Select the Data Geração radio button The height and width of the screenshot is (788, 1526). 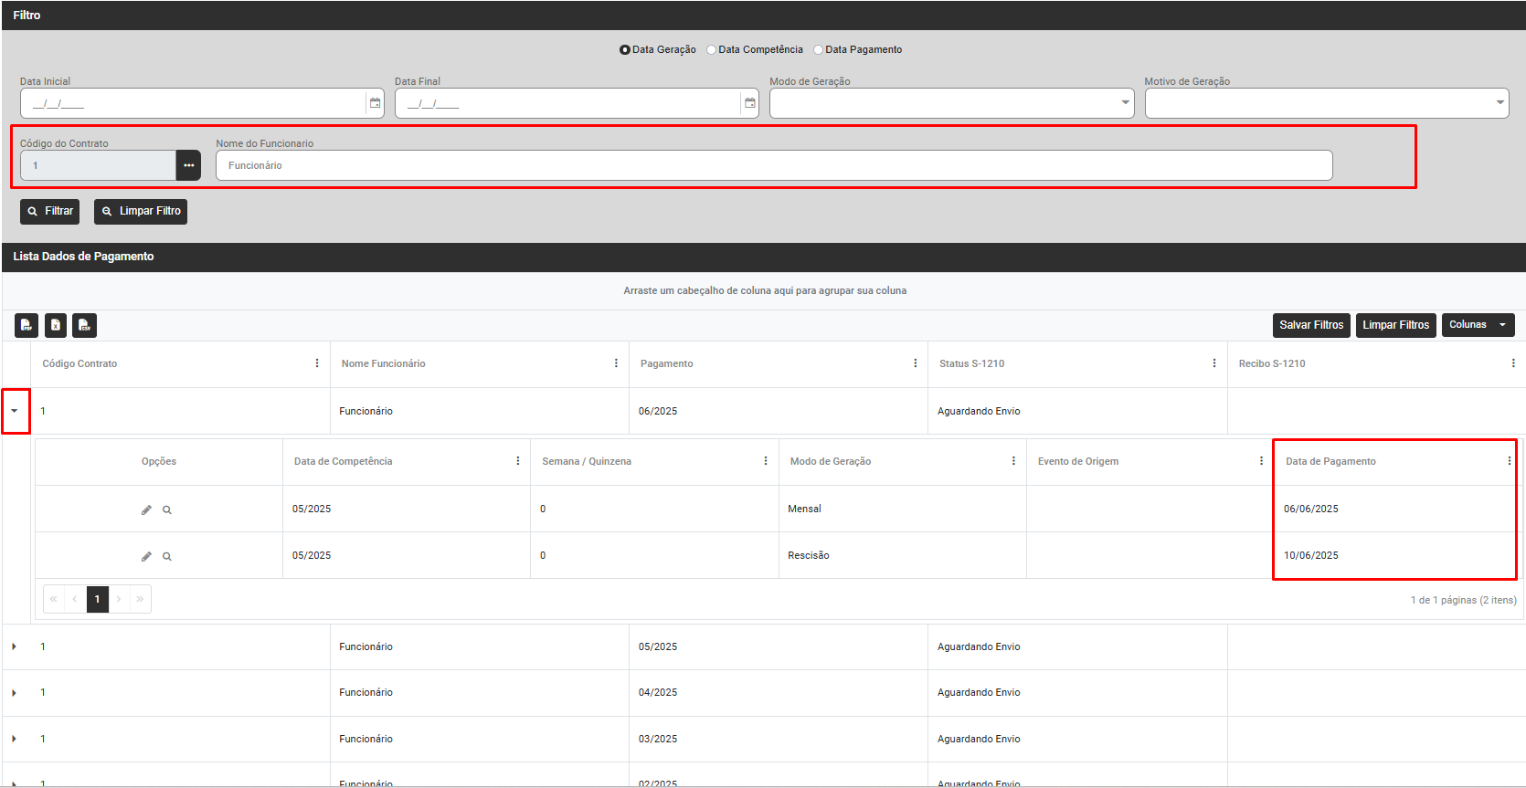coord(625,50)
